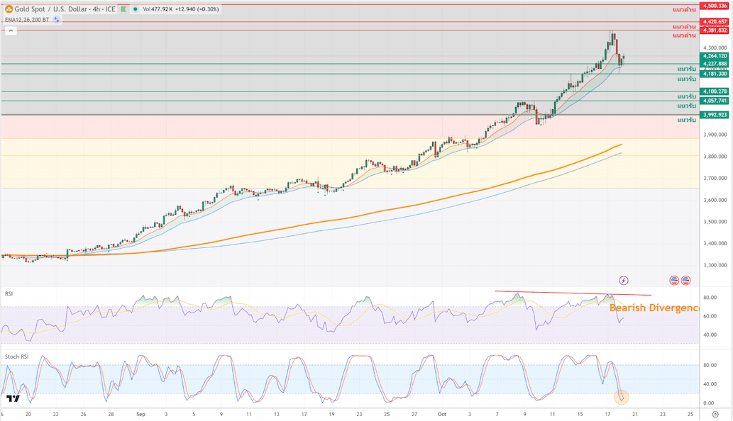Viewport: 733px width, 421px height.
Task: Click the orange highlighted circle on Stoch RSI
Action: (x=622, y=397)
